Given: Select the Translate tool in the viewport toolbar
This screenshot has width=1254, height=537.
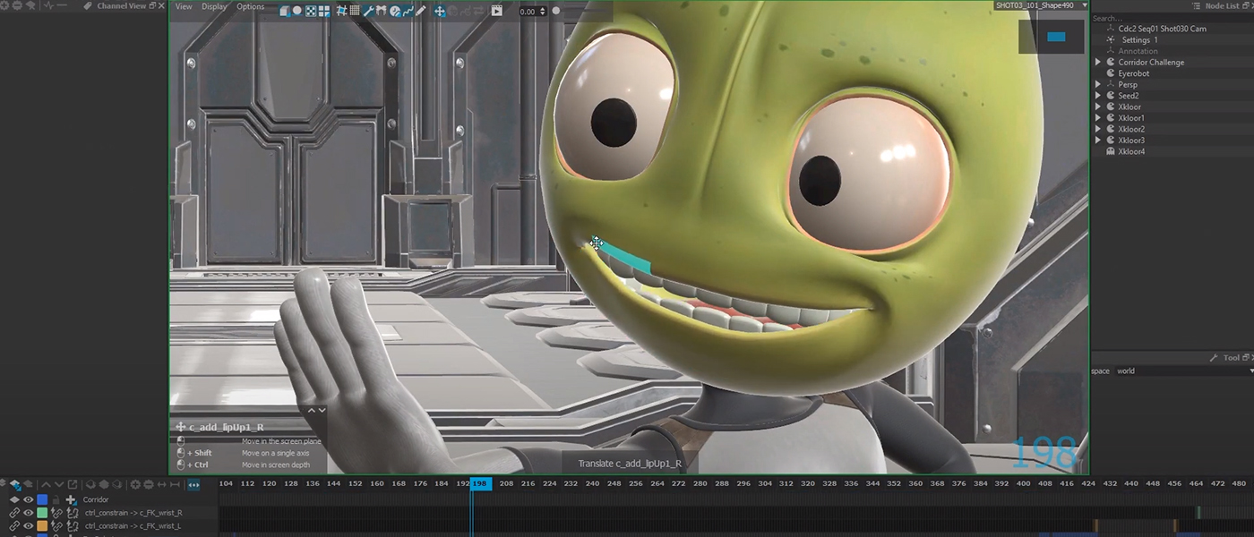Looking at the screenshot, I should 439,11.
